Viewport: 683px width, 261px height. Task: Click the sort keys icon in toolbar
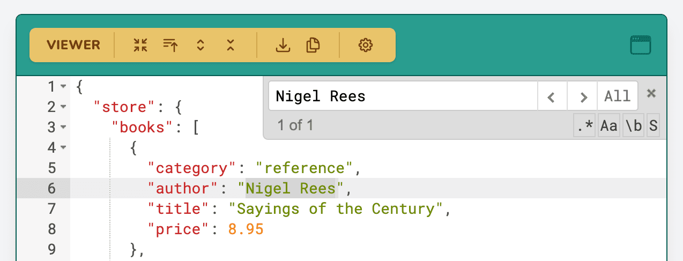click(x=170, y=45)
